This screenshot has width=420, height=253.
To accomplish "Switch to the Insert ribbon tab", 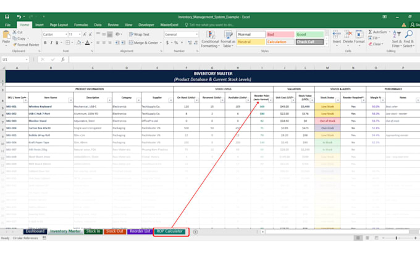I will click(x=40, y=25).
